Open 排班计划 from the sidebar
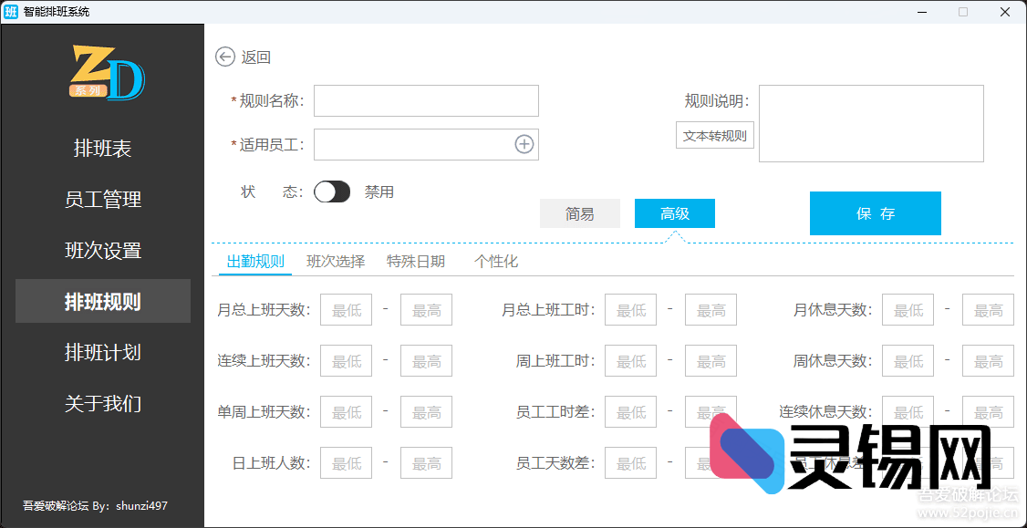 pos(102,353)
